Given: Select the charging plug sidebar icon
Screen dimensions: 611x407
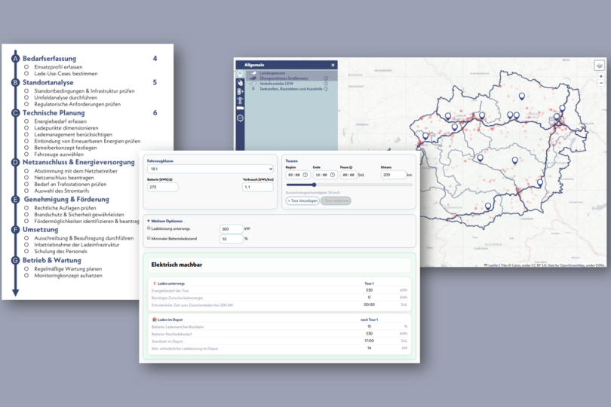Looking at the screenshot, I should pos(240,84).
